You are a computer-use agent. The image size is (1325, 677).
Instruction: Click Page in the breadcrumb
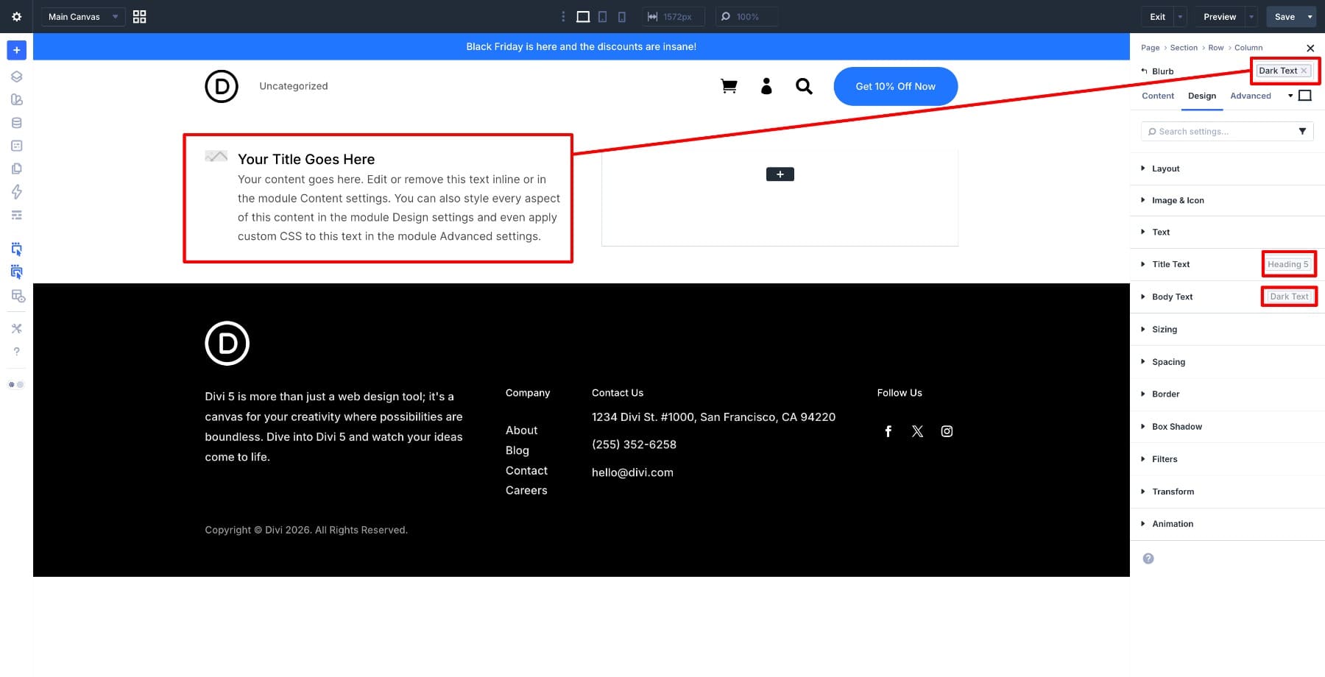[x=1150, y=48]
